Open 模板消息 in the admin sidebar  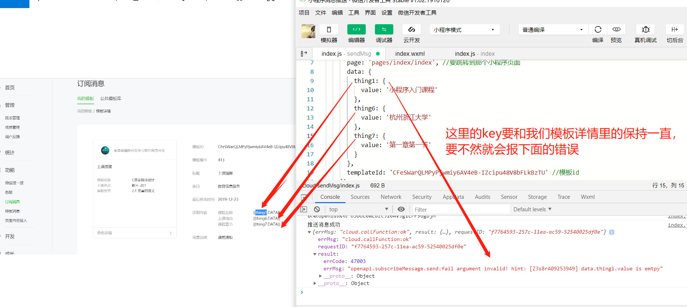tap(12, 211)
